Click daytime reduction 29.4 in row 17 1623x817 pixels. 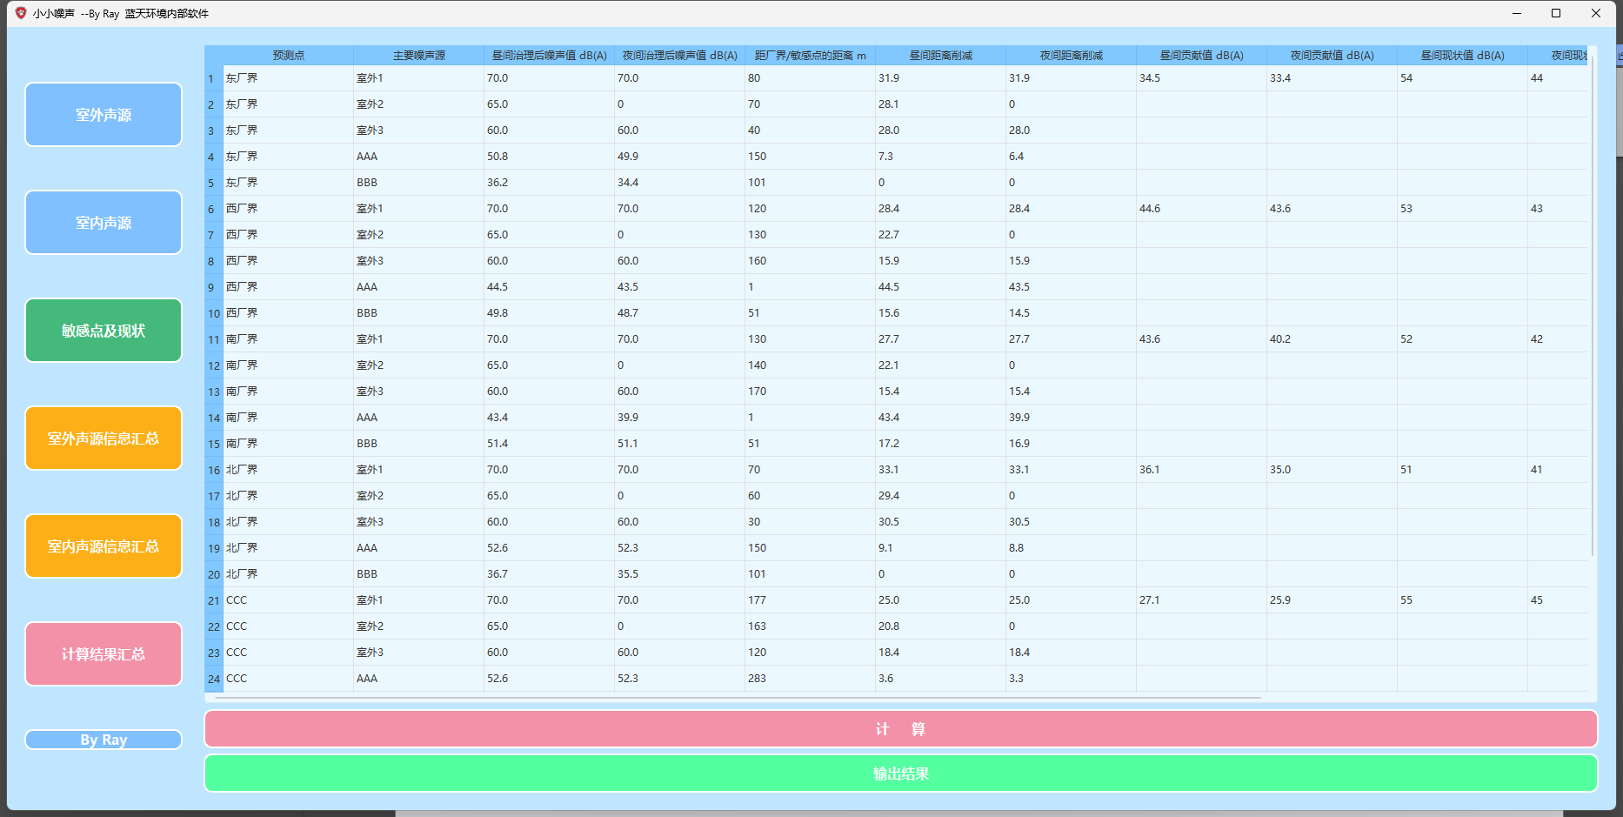pyautogui.click(x=940, y=496)
